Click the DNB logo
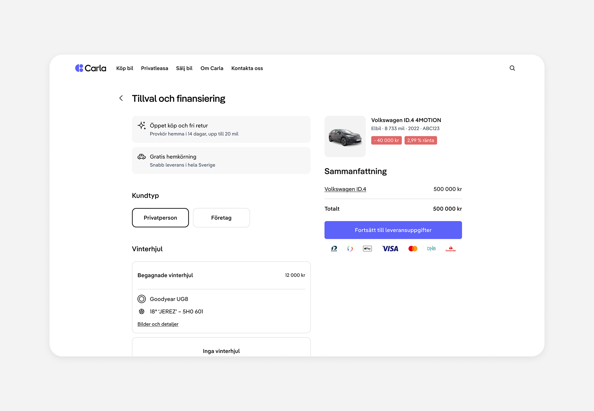 [431, 249]
